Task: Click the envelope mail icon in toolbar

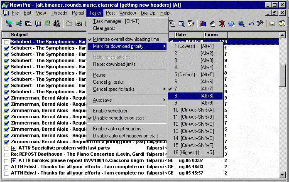Action: point(272,24)
